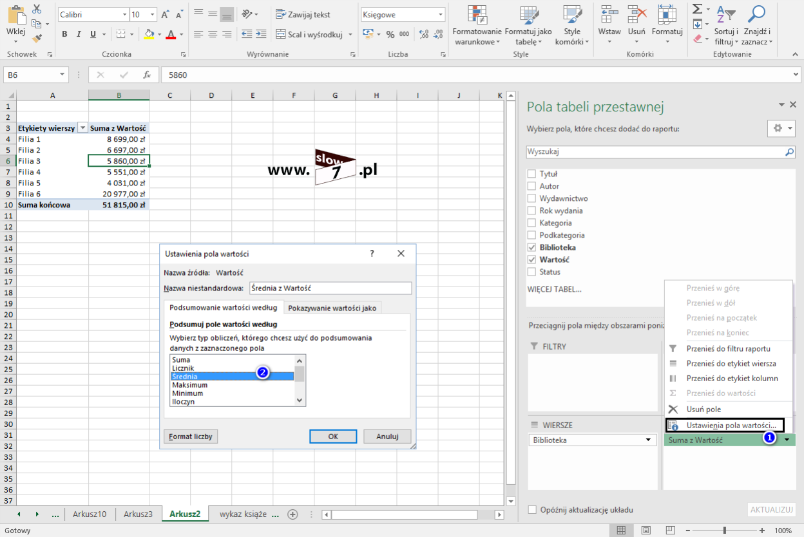This screenshot has height=537, width=804.
Task: Pick the yellow fill color button
Action: point(149,34)
